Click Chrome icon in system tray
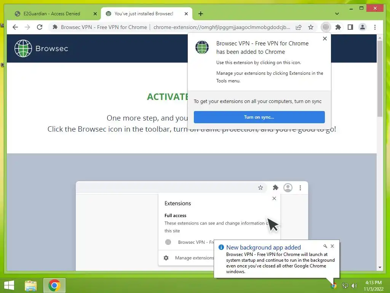The image size is (390, 293). [x=334, y=286]
